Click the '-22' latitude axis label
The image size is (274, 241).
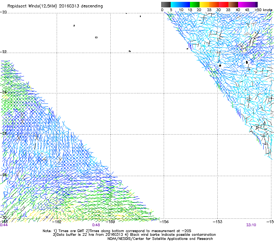coord(3,52)
